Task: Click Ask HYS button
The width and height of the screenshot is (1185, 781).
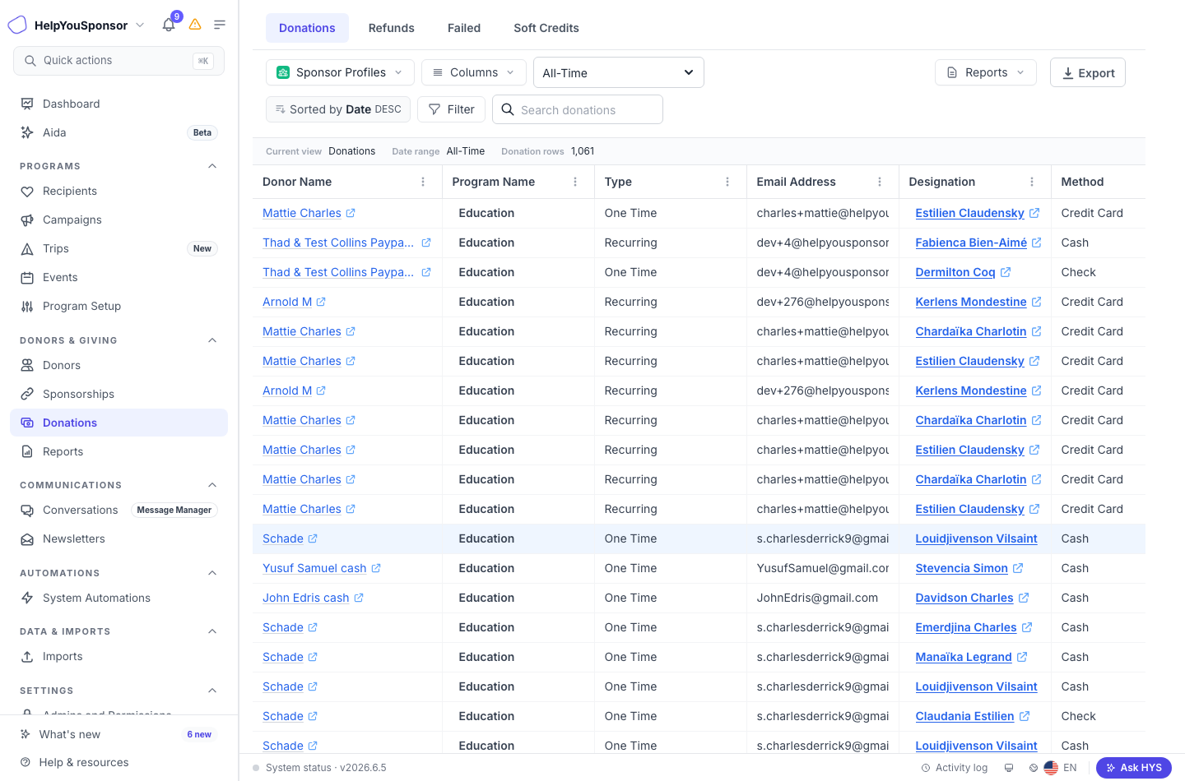Action: pyautogui.click(x=1134, y=768)
